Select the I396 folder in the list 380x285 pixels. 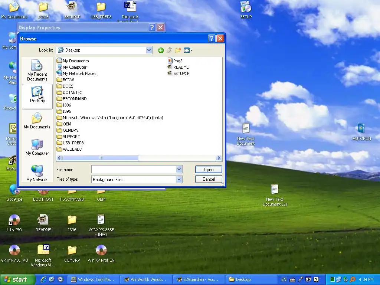coord(64,111)
